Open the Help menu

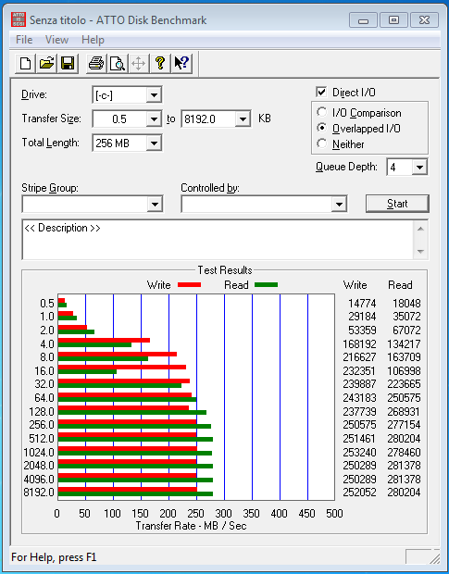coord(93,40)
